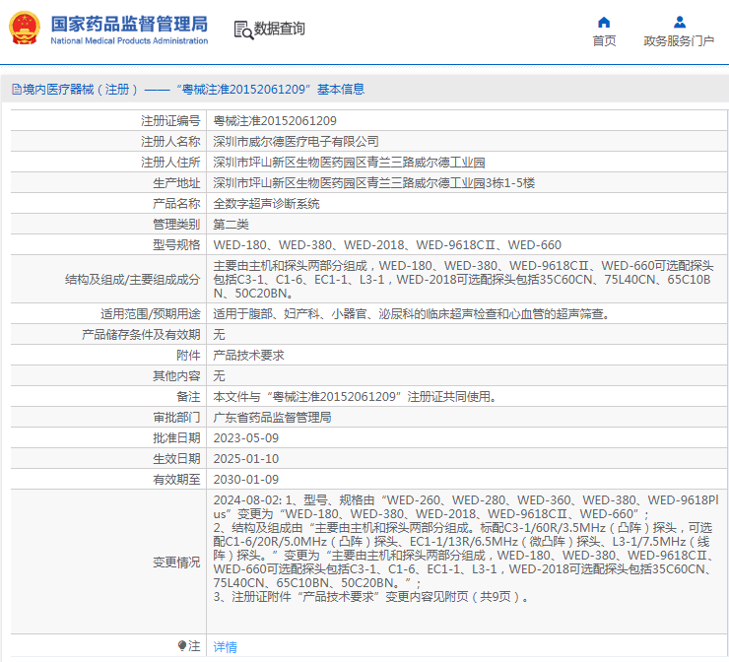Click the 审批部门 row label
Screen dimensions: 729x662
176,418
